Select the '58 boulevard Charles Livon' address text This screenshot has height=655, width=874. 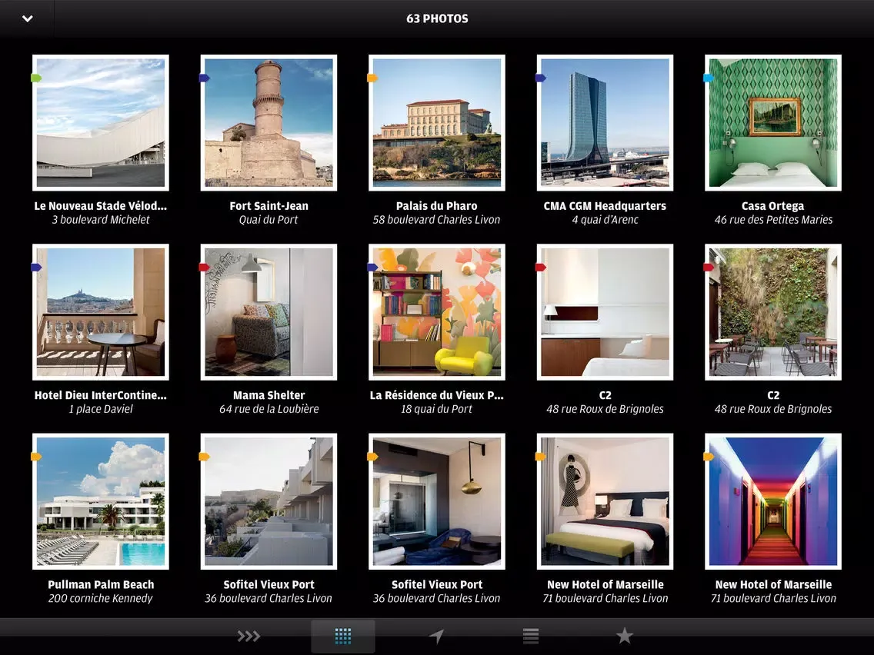pos(437,219)
